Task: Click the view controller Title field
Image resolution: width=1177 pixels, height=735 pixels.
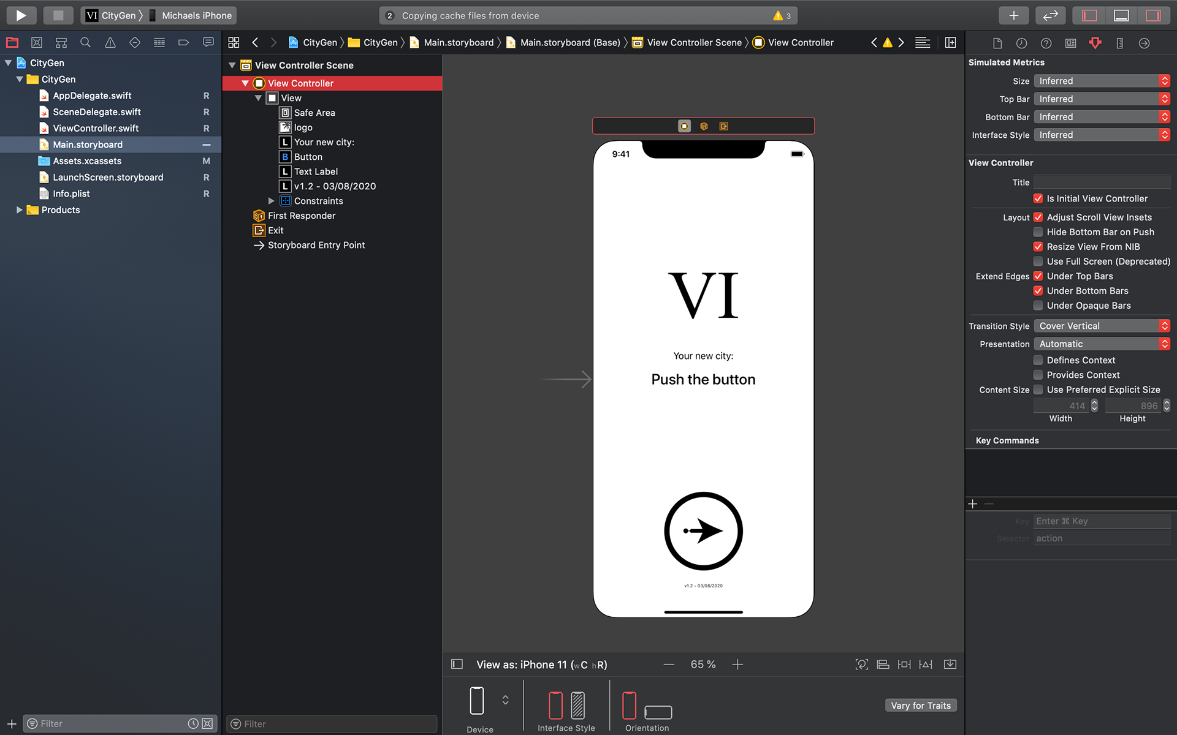Action: point(1102,182)
